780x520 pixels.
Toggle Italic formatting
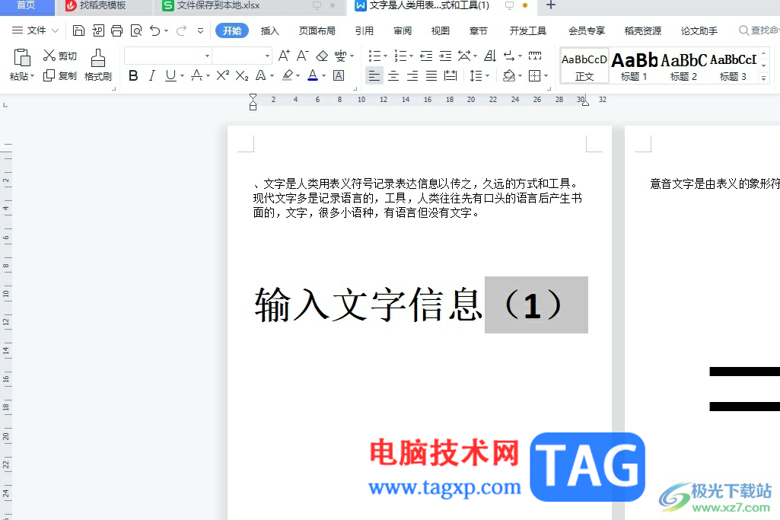152,75
